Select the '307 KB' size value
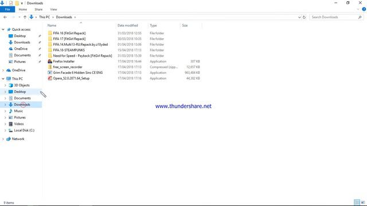The image size is (367, 206). click(195, 61)
